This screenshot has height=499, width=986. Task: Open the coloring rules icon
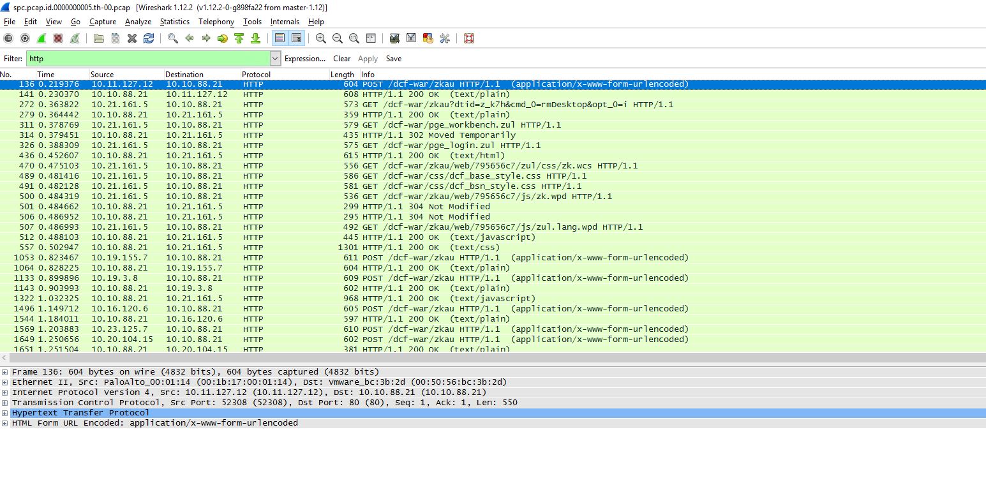coord(428,38)
